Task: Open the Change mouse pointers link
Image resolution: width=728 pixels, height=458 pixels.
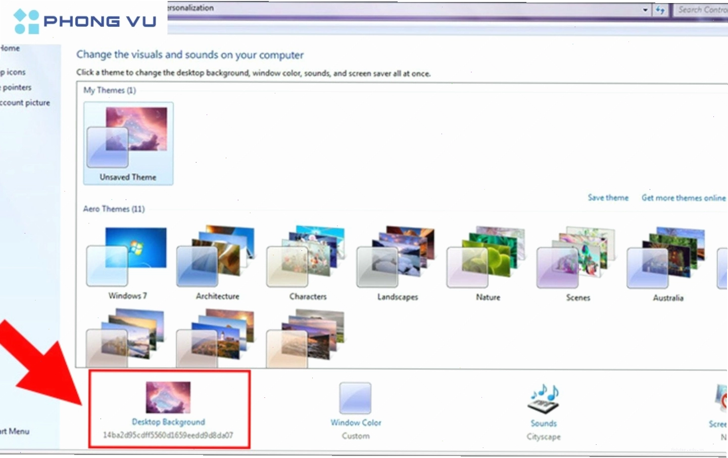Action: pos(16,87)
